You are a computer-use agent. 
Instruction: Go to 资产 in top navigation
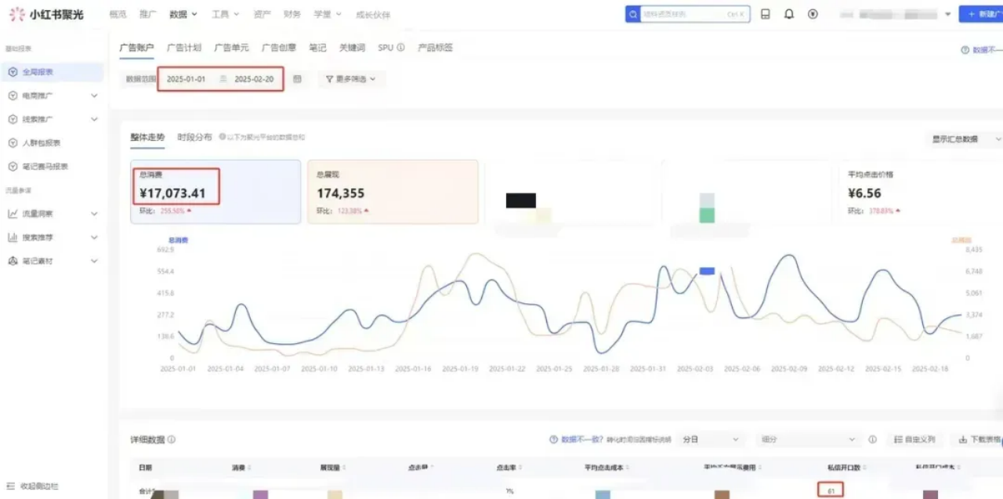point(263,14)
